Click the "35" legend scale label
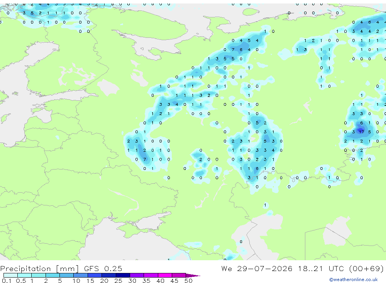The image size is (386, 283). coord(146,281)
